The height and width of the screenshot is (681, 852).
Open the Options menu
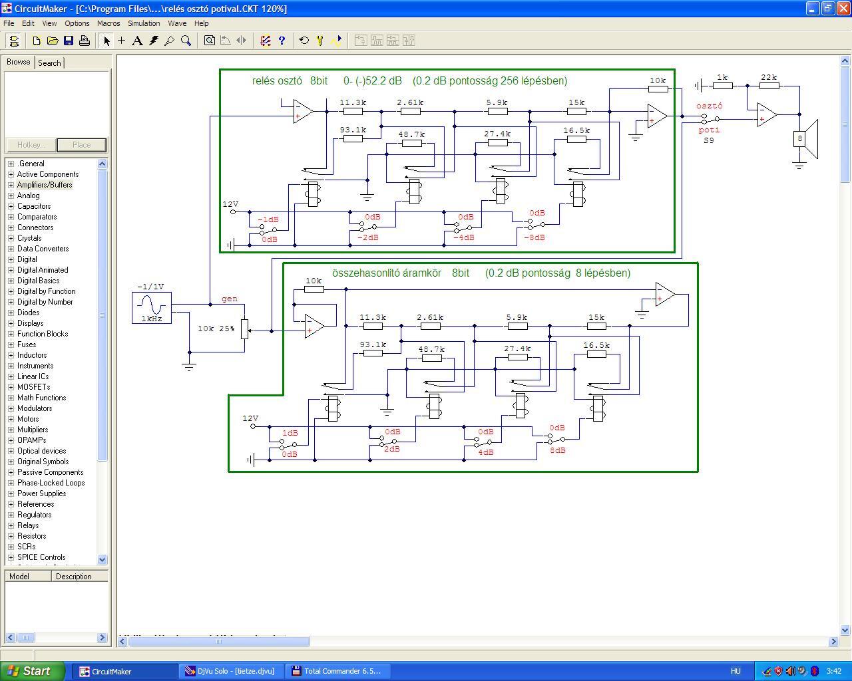click(x=77, y=23)
